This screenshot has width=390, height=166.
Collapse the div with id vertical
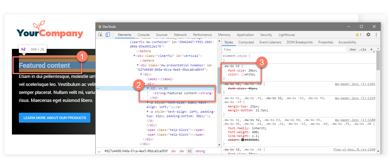pos(135,56)
